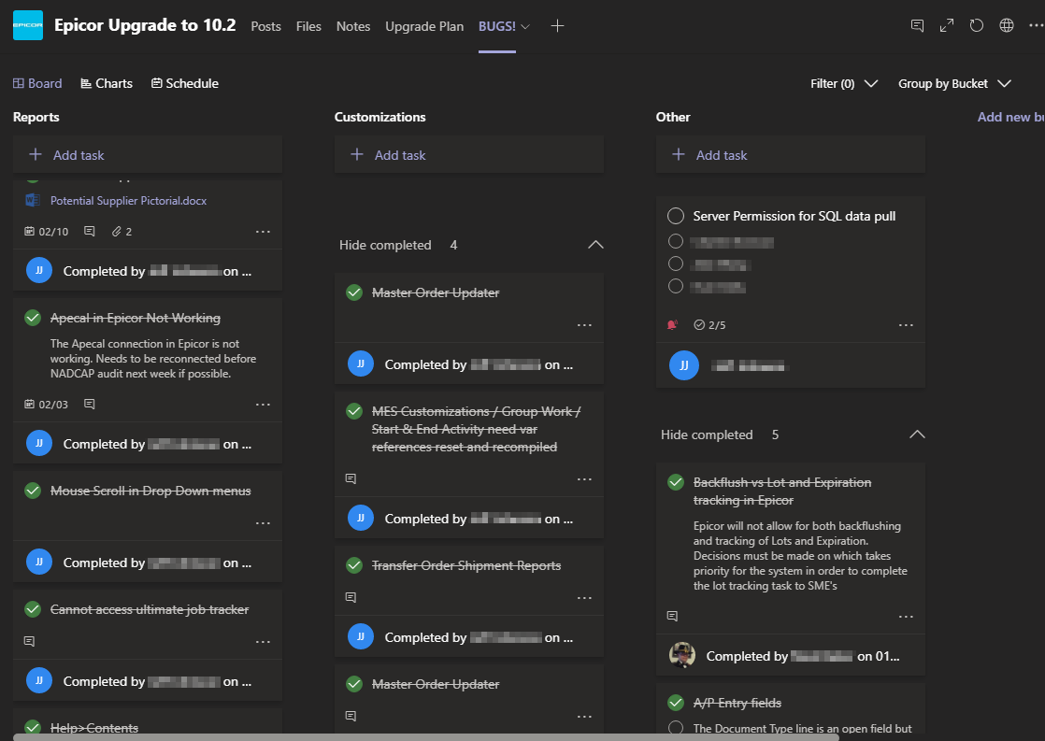
Task: Click comment icon on Apecal task
Action: (90, 404)
